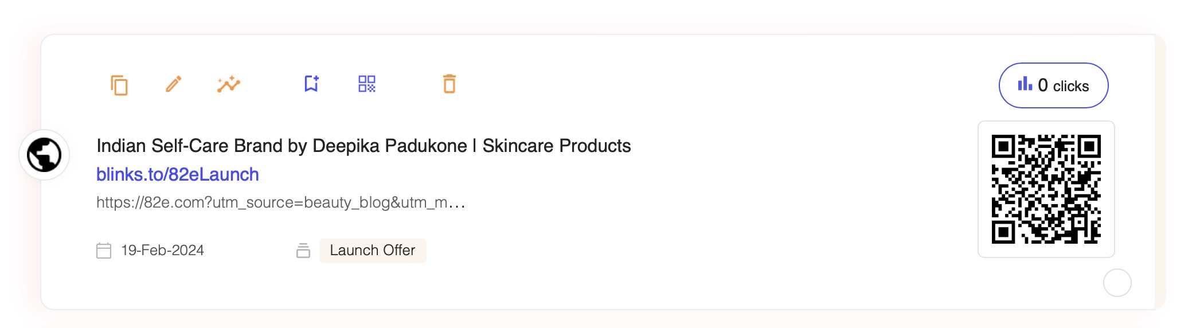Click the word "clicks" in the stats pill
This screenshot has width=1196, height=328.
click(1070, 86)
